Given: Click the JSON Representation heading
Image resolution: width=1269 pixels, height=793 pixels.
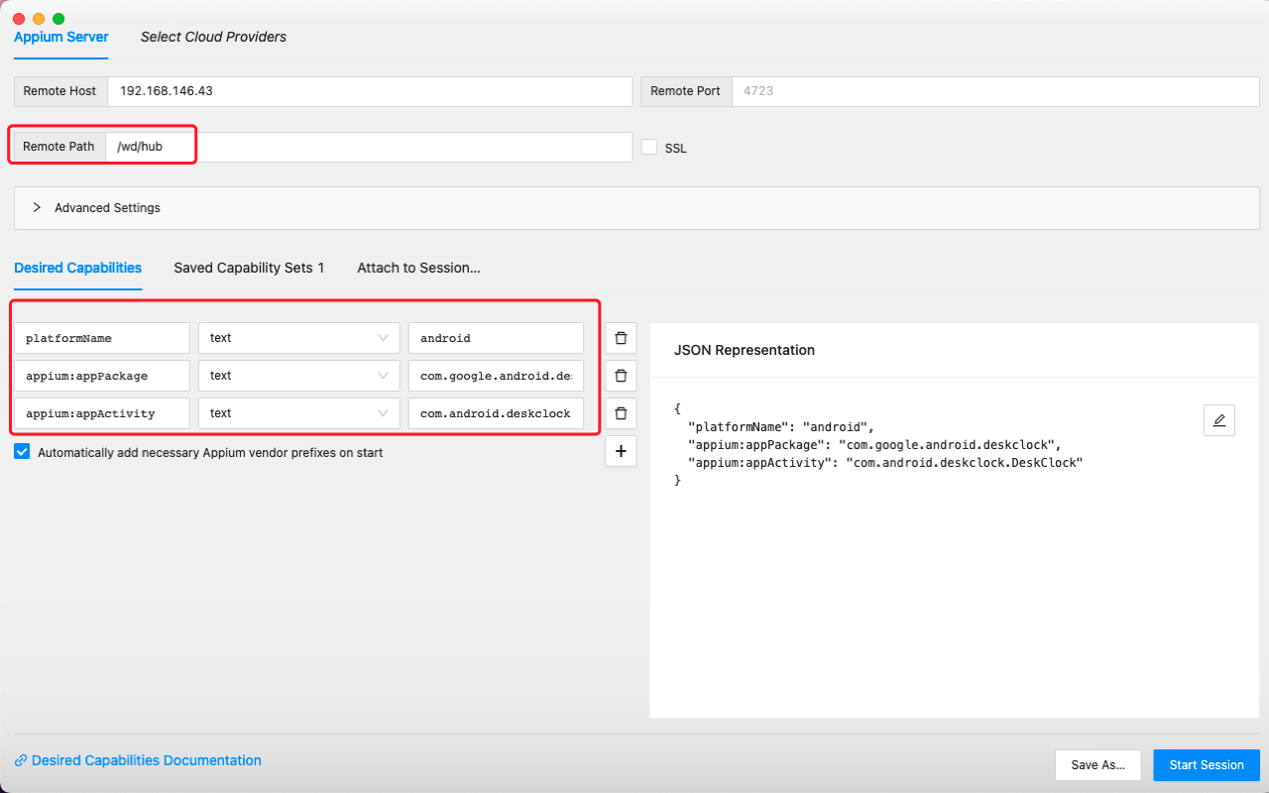Looking at the screenshot, I should tap(745, 350).
